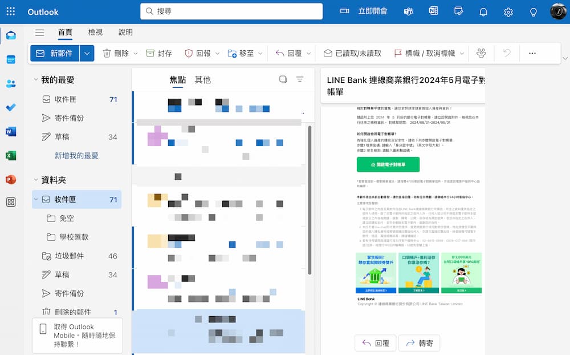Toggle navigation pane hamburger icon
This screenshot has width=570, height=355.
coord(40,33)
